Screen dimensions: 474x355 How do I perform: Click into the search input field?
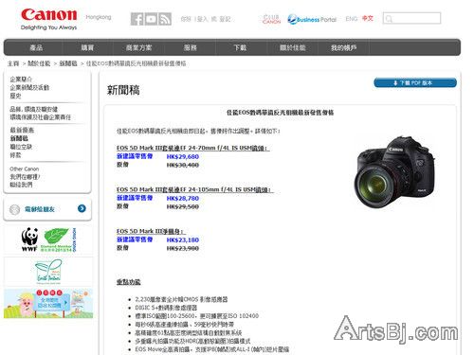click(411, 18)
